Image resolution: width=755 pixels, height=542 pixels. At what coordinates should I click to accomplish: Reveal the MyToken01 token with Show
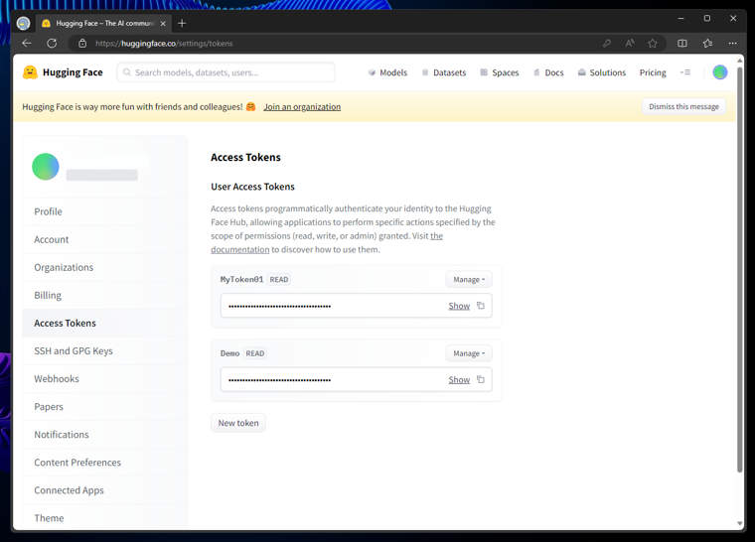pyautogui.click(x=459, y=306)
